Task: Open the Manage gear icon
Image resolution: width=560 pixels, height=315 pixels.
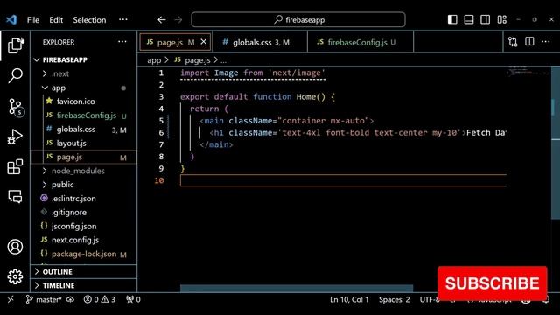Action: click(15, 276)
